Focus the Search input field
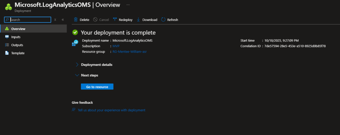340x135 pixels. pos(30,20)
